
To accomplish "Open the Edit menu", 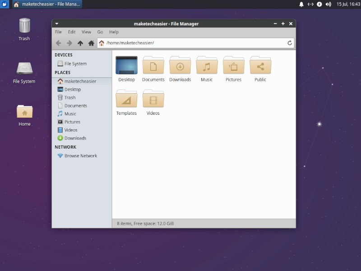I will click(71, 32).
